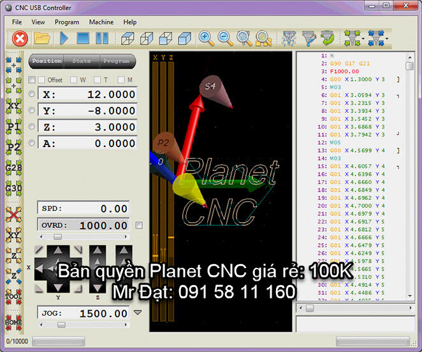Click the X position value field
The image size is (422, 352).
87,94
